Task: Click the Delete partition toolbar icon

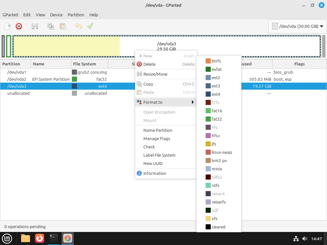Action: (x=19, y=26)
